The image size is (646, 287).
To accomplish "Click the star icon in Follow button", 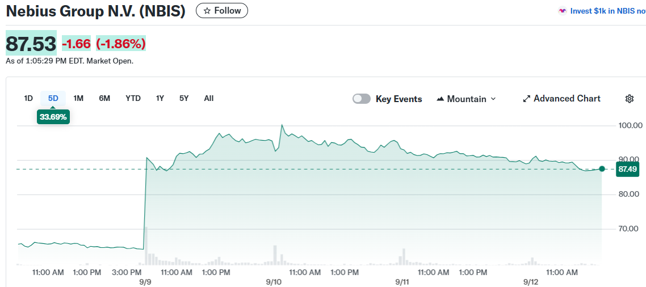I will pos(207,11).
